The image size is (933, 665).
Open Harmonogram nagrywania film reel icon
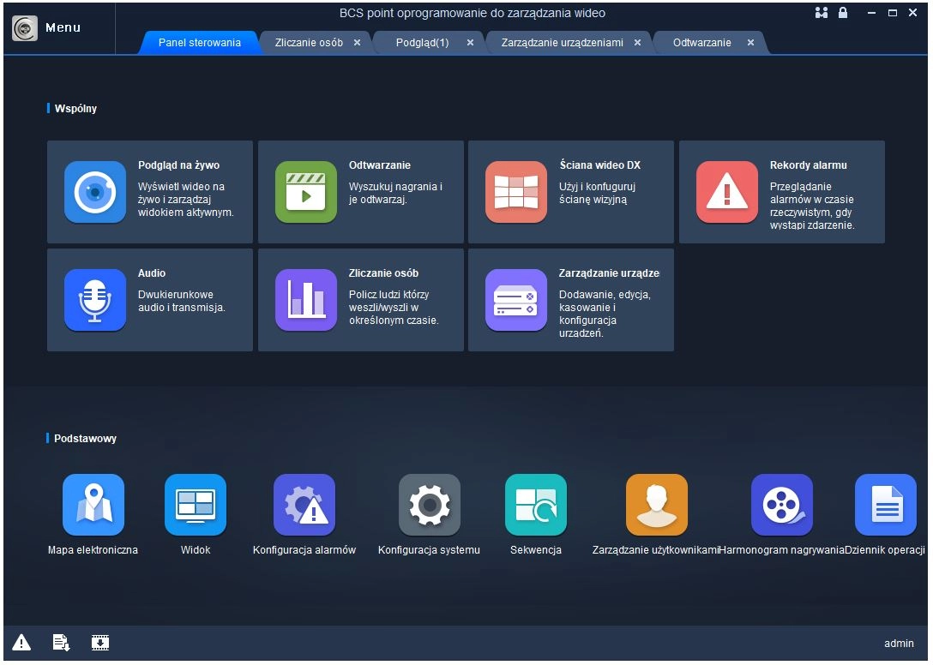781,505
